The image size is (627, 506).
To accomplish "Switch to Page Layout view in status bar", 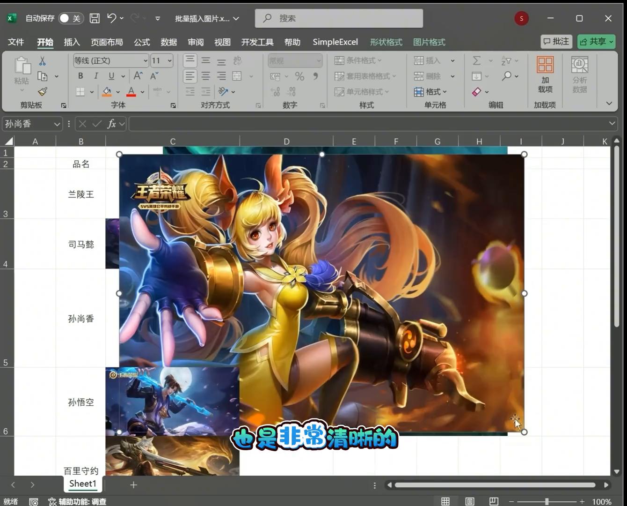I will (469, 501).
